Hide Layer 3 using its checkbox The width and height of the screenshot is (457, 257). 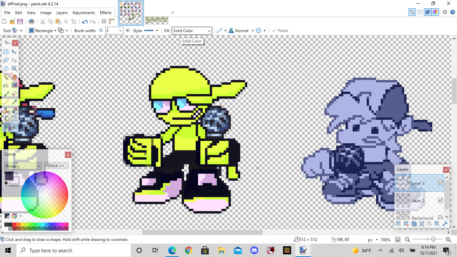click(440, 183)
